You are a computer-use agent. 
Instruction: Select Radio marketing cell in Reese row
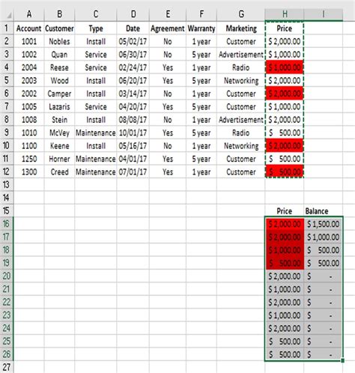tap(241, 67)
